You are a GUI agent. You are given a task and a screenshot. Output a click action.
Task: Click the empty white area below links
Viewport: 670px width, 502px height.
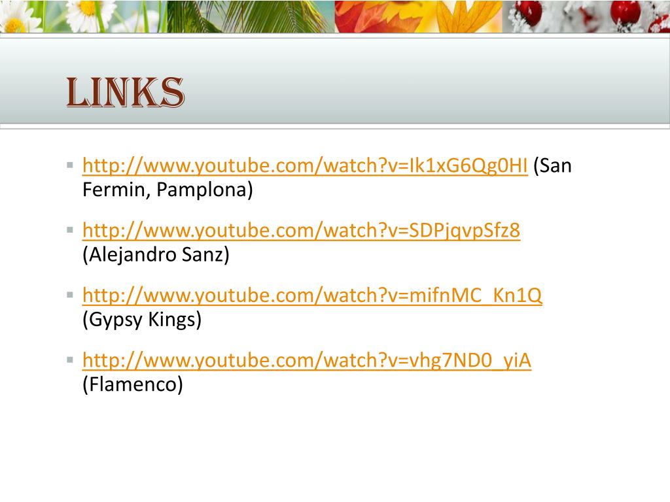click(x=335, y=448)
